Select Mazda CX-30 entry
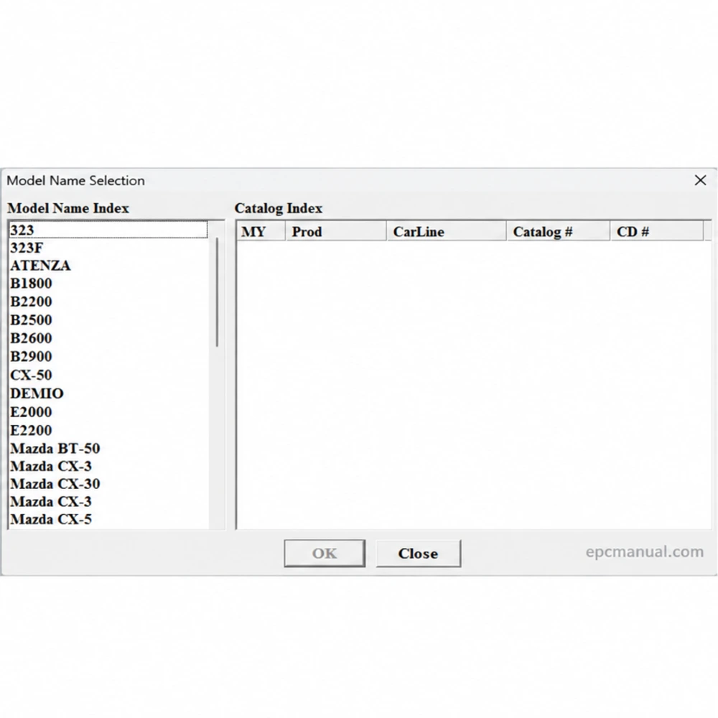The width and height of the screenshot is (718, 718). [x=108, y=484]
